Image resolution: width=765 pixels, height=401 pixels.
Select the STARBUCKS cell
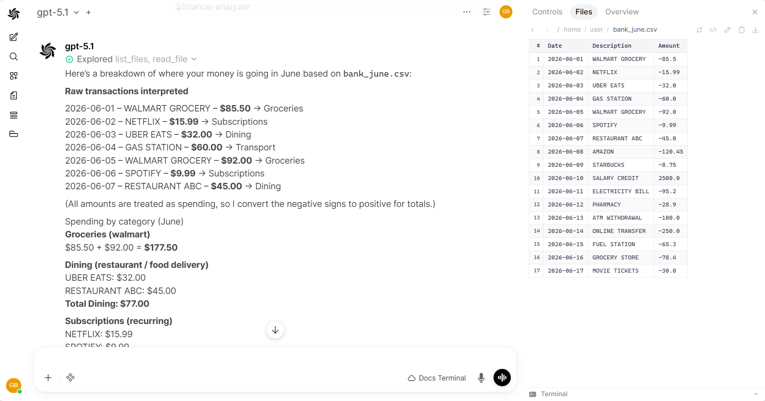click(x=621, y=165)
